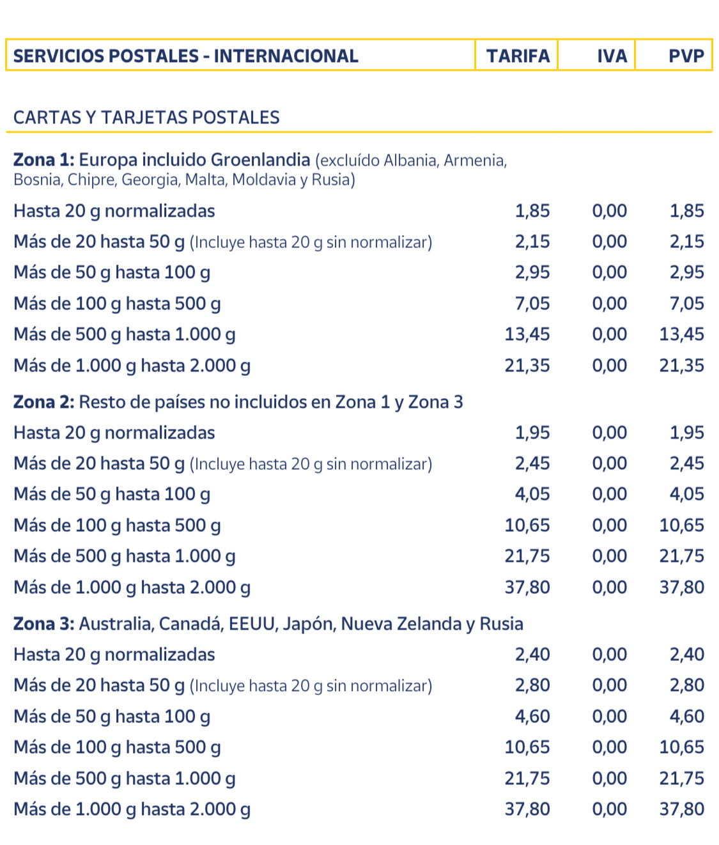719x845 pixels.
Task: Click the 'Zona 2: Resto de países' heading
Action: (x=238, y=402)
